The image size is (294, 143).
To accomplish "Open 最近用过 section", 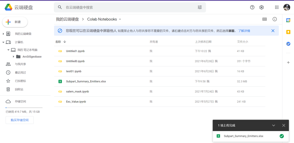I will [20, 72].
